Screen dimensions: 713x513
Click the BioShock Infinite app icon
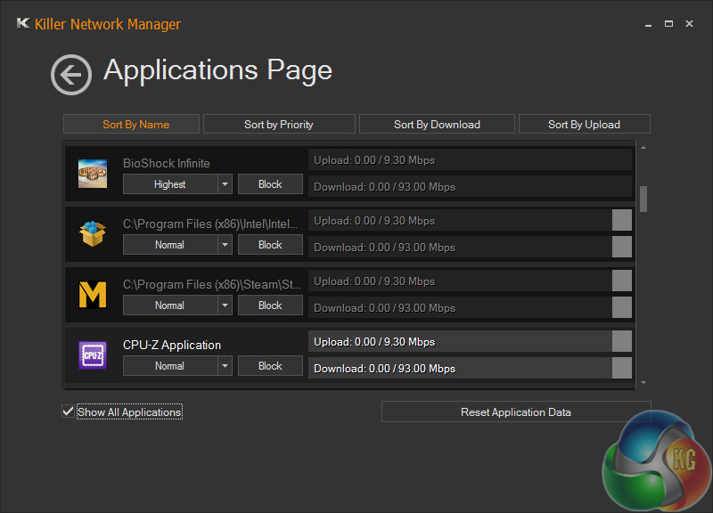pyautogui.click(x=93, y=174)
